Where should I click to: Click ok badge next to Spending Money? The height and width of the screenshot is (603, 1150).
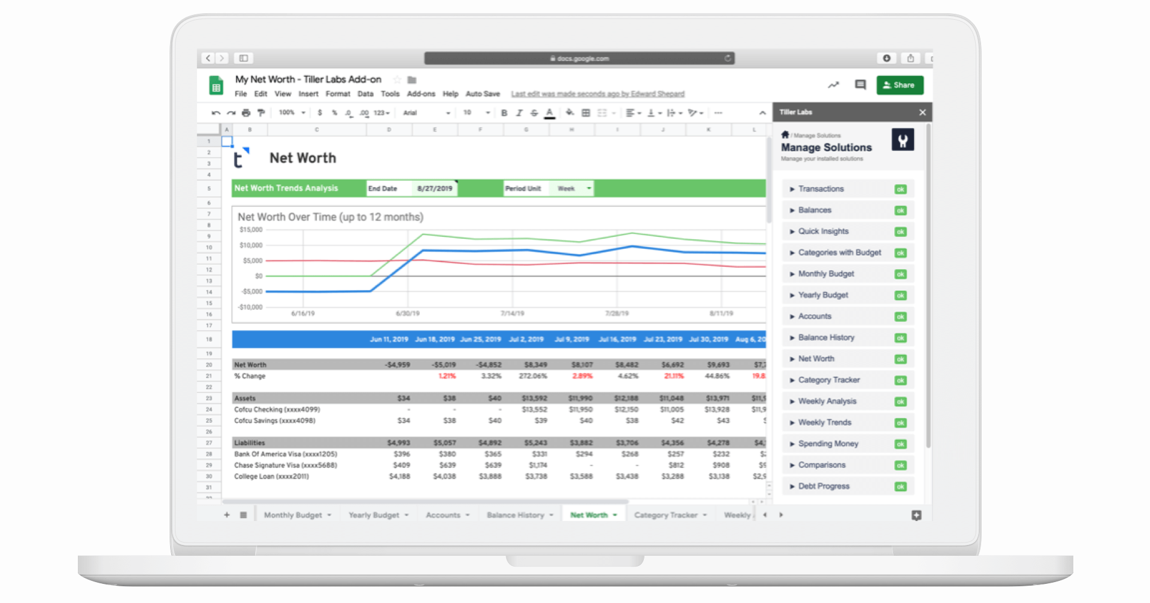coord(900,444)
